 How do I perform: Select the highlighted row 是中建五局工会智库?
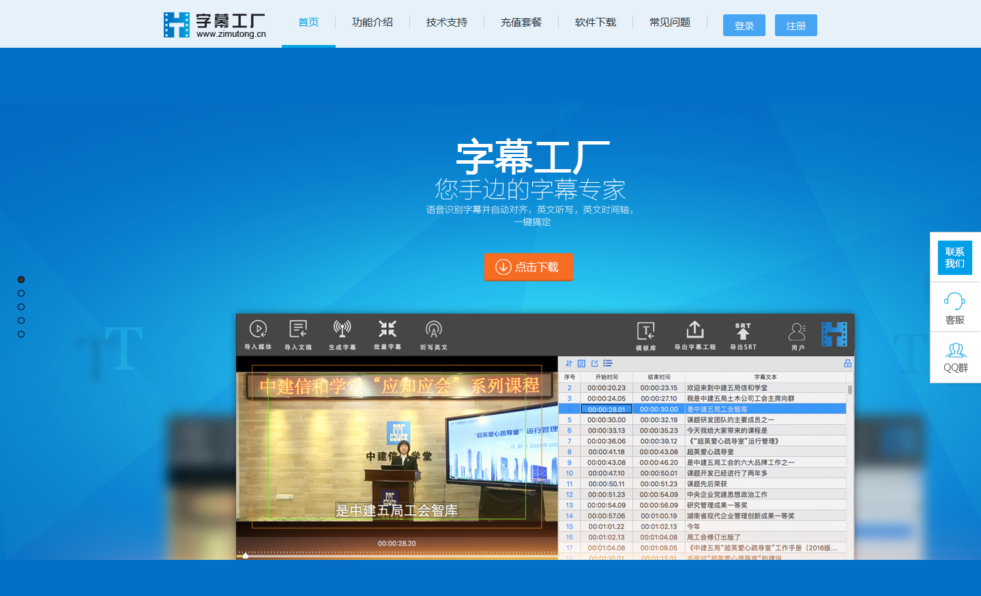point(703,409)
